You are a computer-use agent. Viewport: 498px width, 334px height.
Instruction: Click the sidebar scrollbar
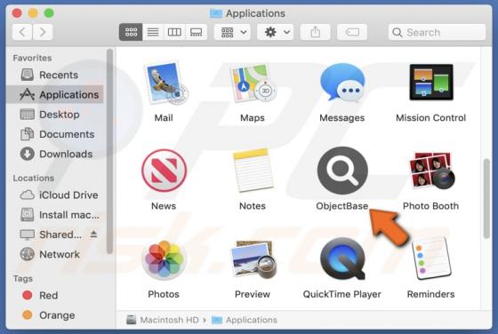[x=110, y=151]
